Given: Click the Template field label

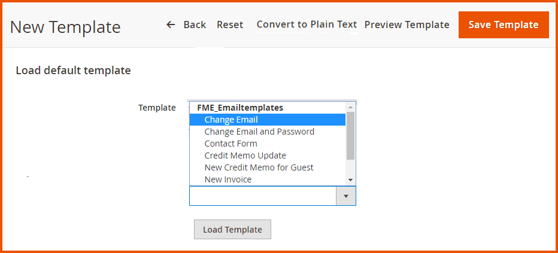Looking at the screenshot, I should click(x=157, y=108).
